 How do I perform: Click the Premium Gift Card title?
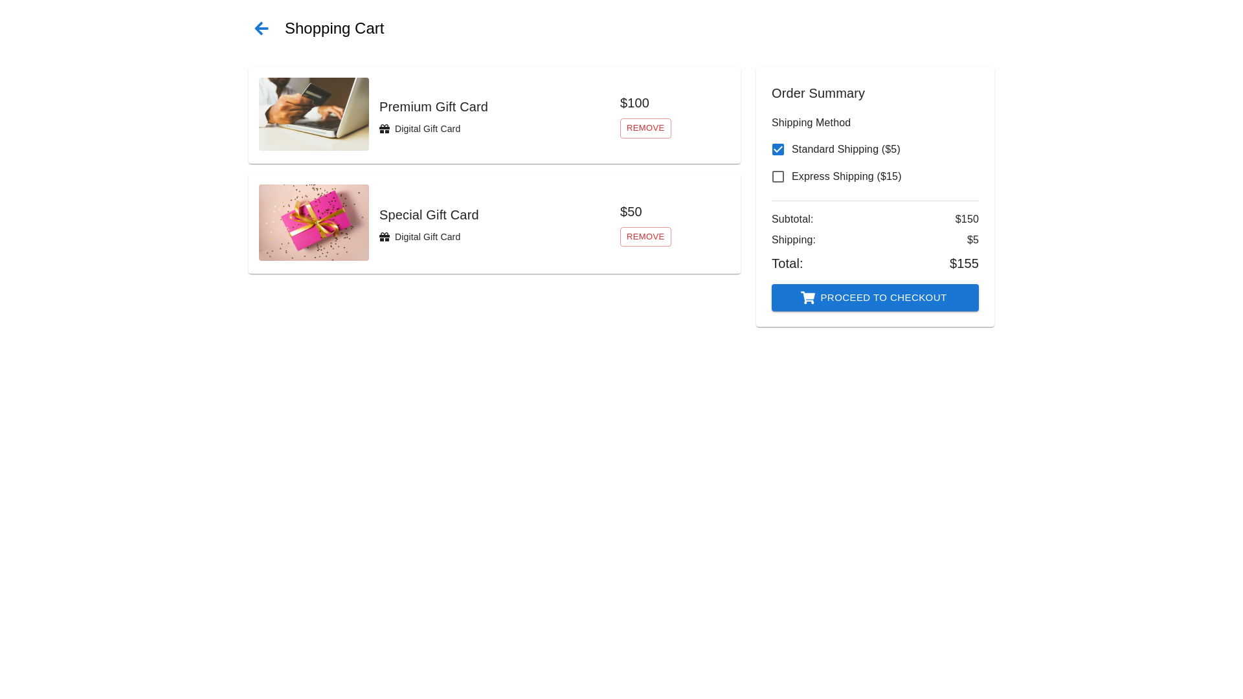click(x=433, y=107)
